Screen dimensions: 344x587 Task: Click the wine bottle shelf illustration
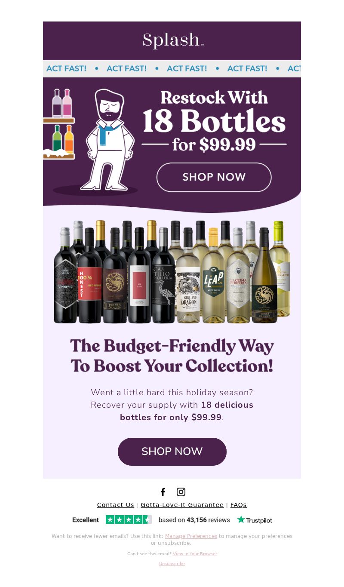coord(58,124)
